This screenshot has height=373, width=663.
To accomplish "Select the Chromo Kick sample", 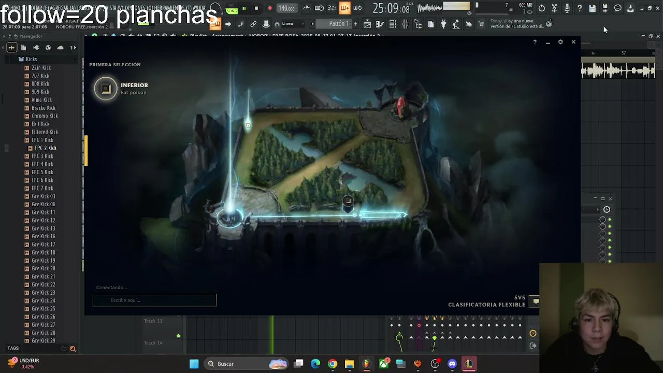I will 44,116.
